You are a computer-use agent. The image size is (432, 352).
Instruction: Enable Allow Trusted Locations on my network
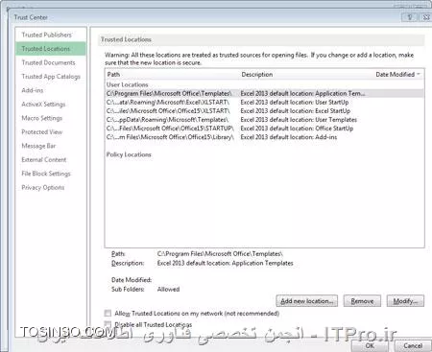pyautogui.click(x=108, y=313)
